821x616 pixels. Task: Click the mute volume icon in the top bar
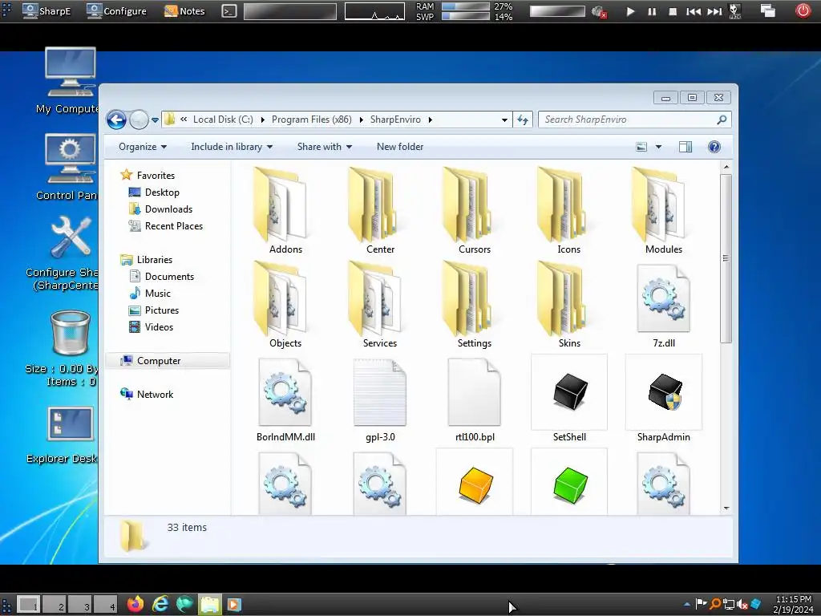tap(598, 11)
